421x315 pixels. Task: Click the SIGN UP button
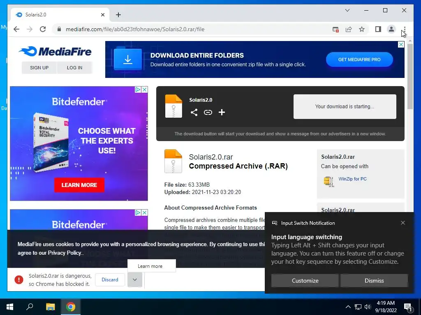(39, 68)
